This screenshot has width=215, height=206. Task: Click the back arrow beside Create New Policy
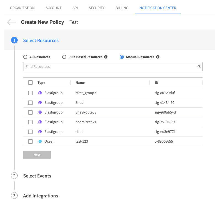(x=11, y=22)
